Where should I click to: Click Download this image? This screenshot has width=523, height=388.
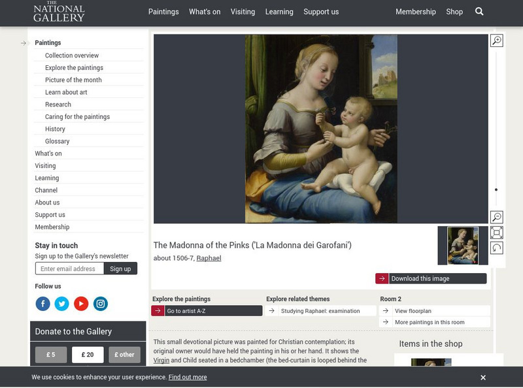tap(432, 278)
